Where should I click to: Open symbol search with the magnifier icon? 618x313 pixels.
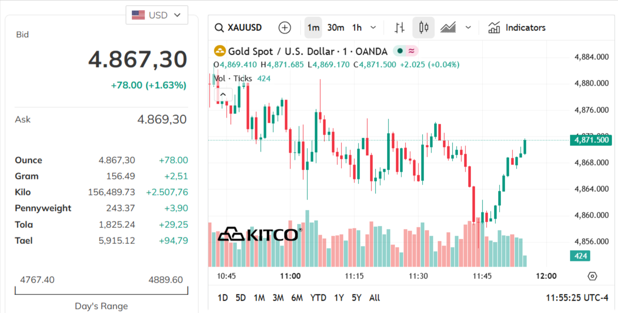click(219, 27)
